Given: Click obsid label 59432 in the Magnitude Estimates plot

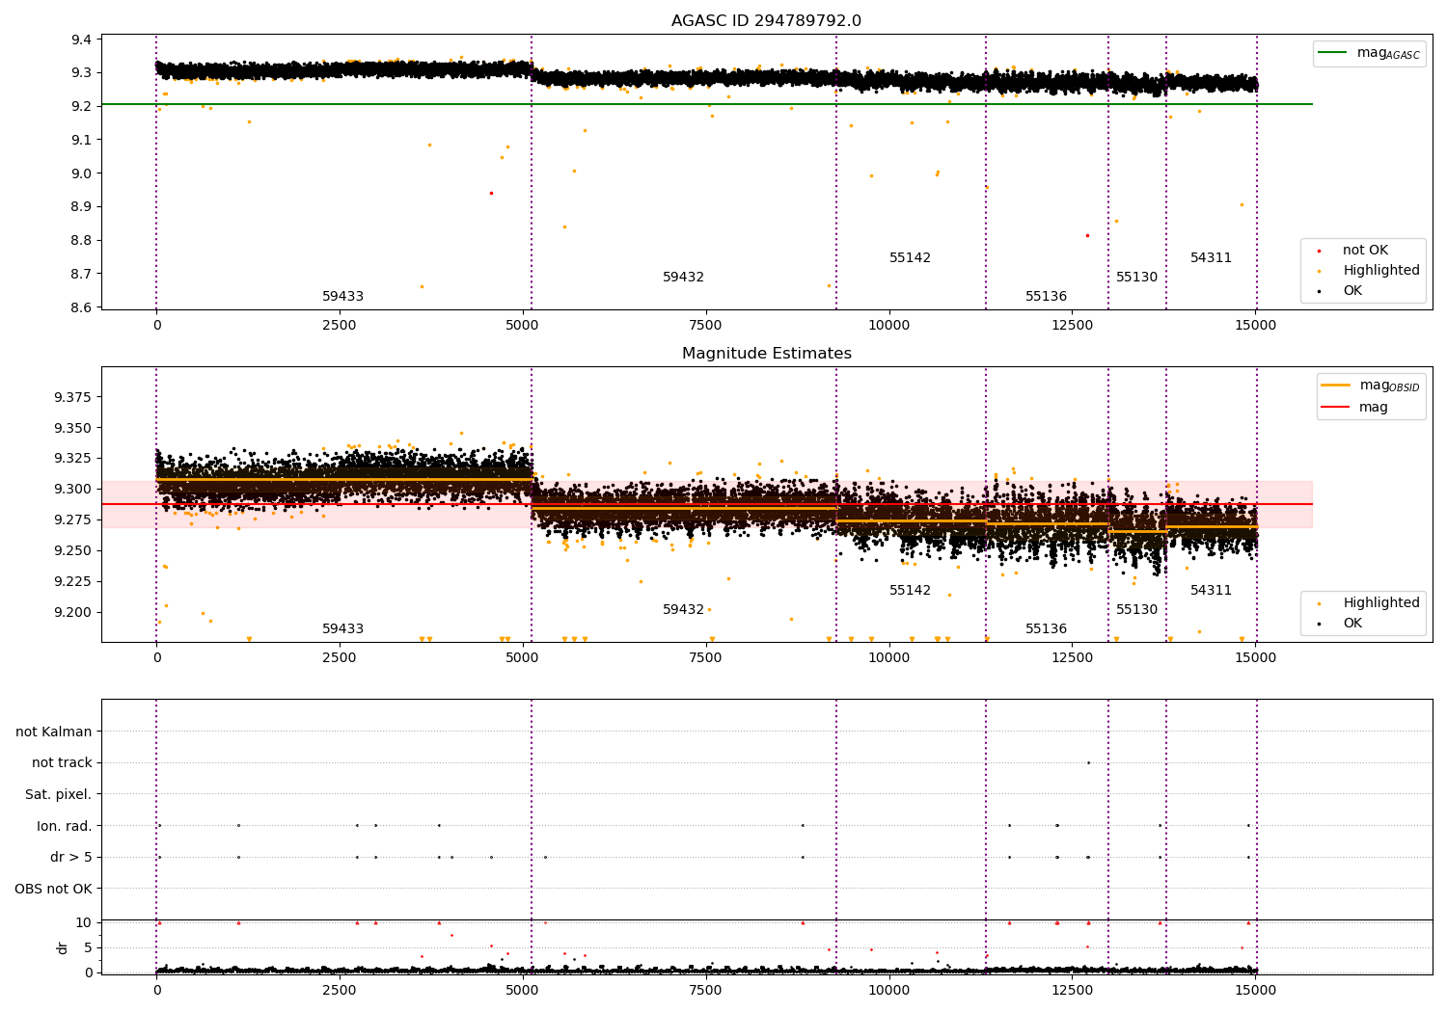Looking at the screenshot, I should coord(683,610).
